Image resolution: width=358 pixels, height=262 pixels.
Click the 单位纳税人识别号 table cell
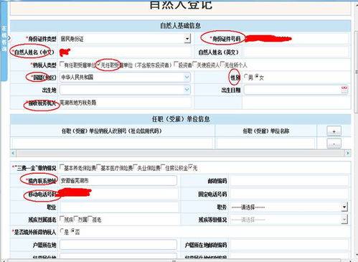[x=113, y=143]
